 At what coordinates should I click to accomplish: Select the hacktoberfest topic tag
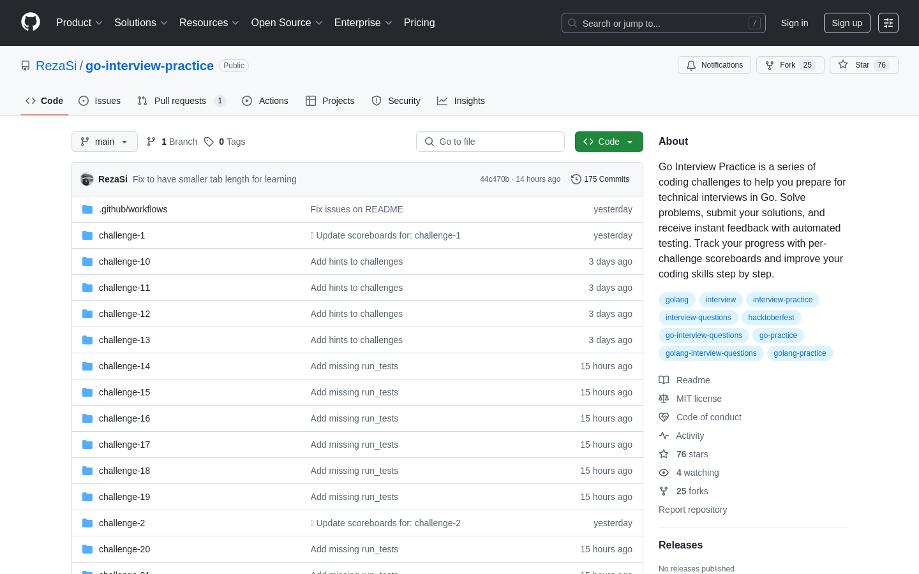pyautogui.click(x=771, y=318)
